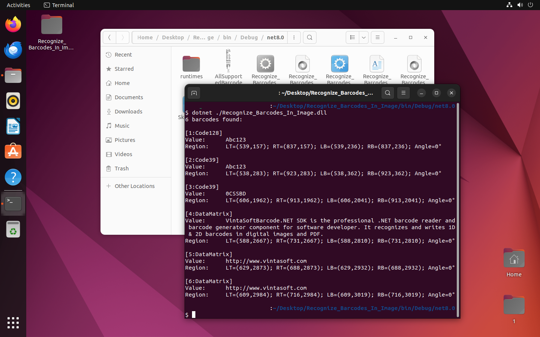Show applications grid in dock
The width and height of the screenshot is (540, 337).
(x=13, y=322)
